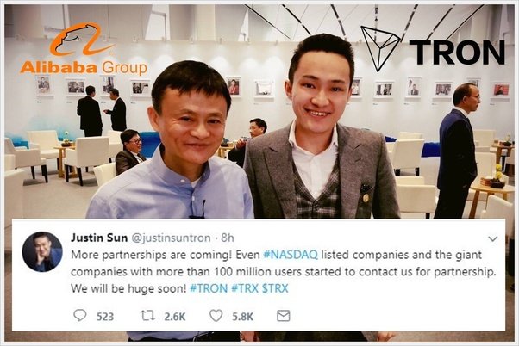Click the #NASDAQ hashtag
The width and height of the screenshot is (519, 346).
(291, 255)
